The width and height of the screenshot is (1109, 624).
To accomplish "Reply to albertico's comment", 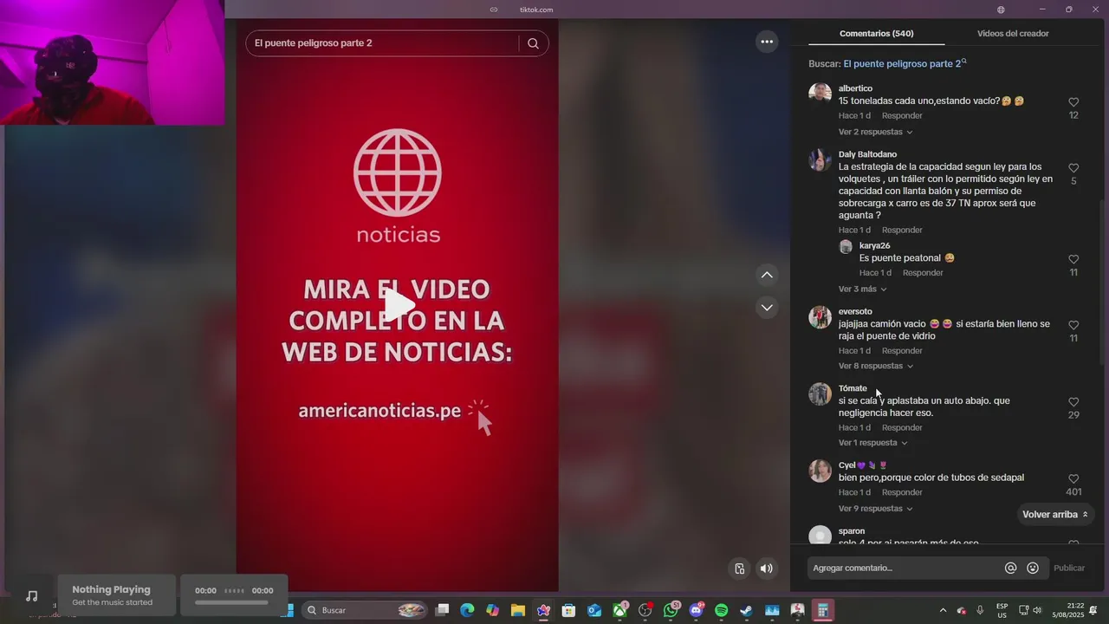I will tap(902, 115).
